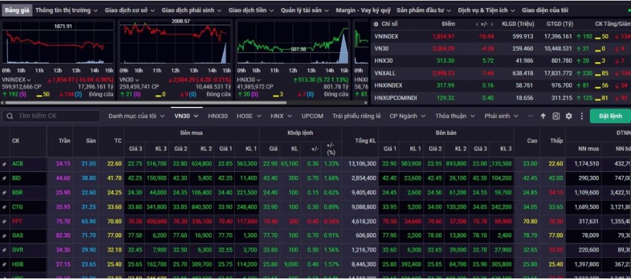
Task: Select VNINDEX row in index table
Action: [x=501, y=36]
